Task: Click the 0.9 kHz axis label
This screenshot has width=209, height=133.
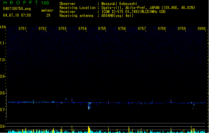Action: coord(3,76)
